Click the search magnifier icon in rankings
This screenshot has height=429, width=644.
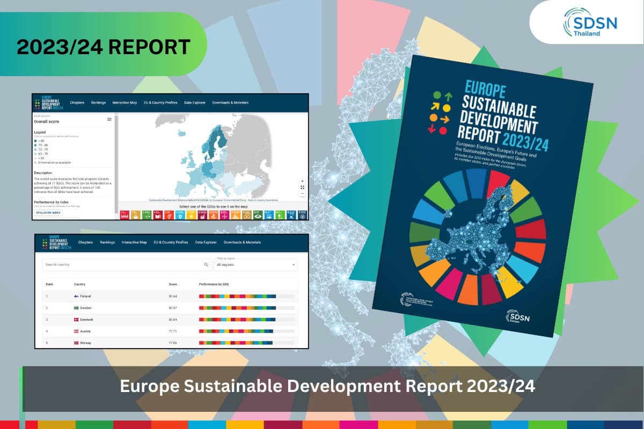click(206, 265)
